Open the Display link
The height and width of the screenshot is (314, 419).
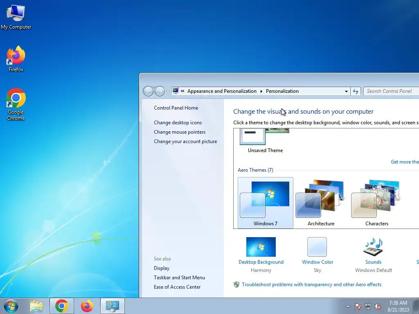[x=161, y=268]
